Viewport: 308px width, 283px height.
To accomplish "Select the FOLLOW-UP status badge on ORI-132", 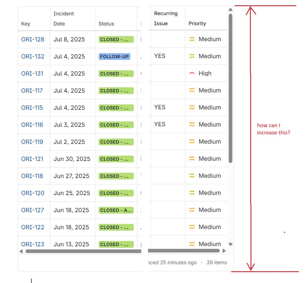I will pyautogui.click(x=115, y=56).
